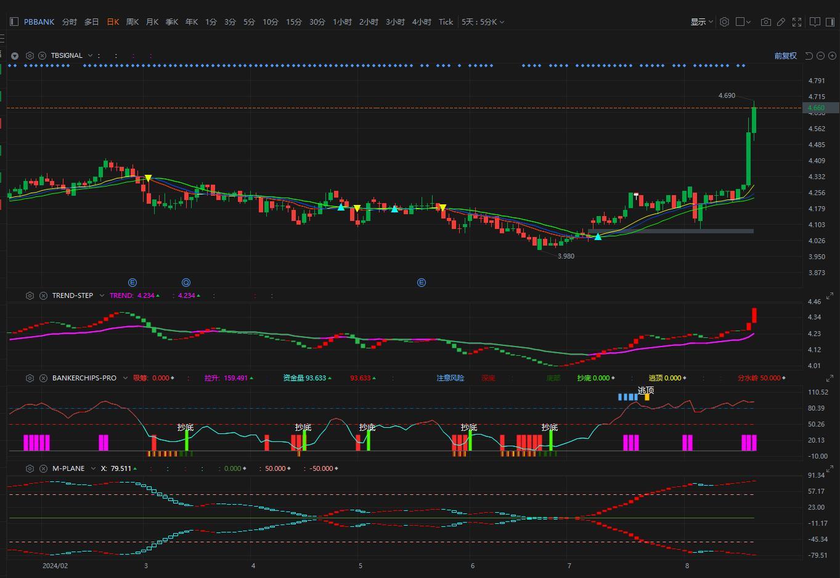Viewport: 840px width, 578px height.
Task: Switch to 3分 three-minute chart
Action: point(230,22)
